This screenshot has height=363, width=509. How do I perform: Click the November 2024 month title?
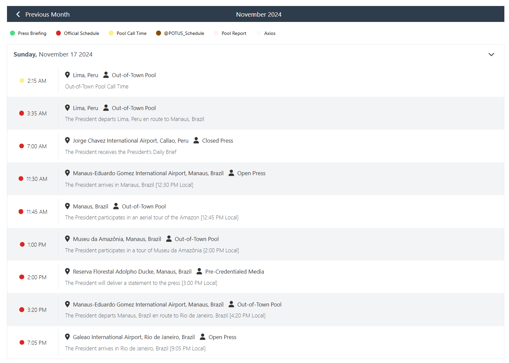coord(259,14)
